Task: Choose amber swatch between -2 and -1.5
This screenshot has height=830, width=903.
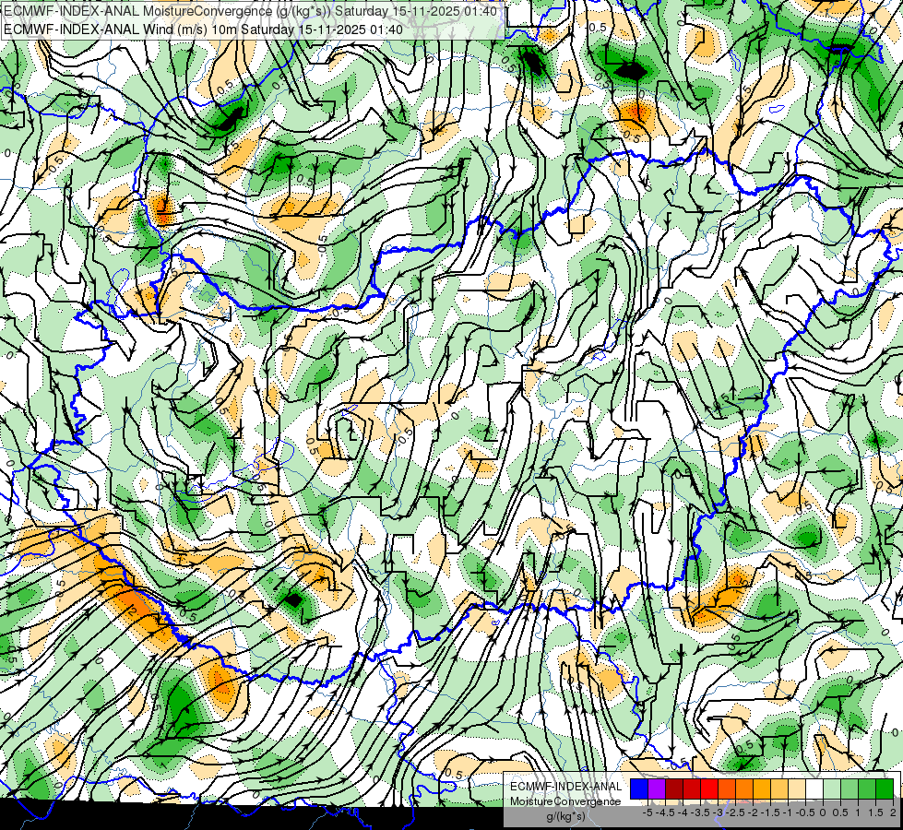Action: click(x=762, y=788)
